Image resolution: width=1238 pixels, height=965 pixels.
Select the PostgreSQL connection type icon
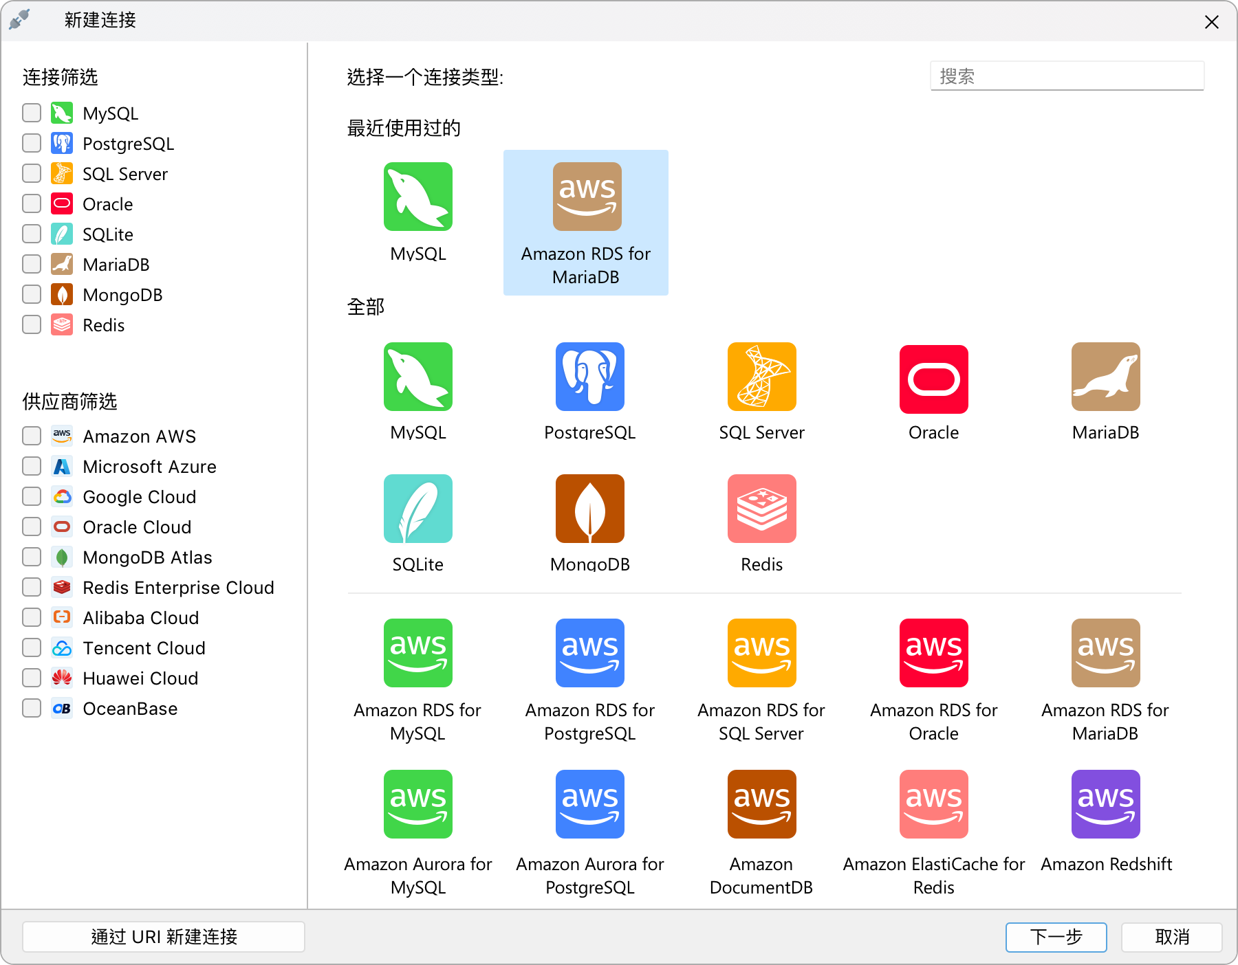click(589, 377)
